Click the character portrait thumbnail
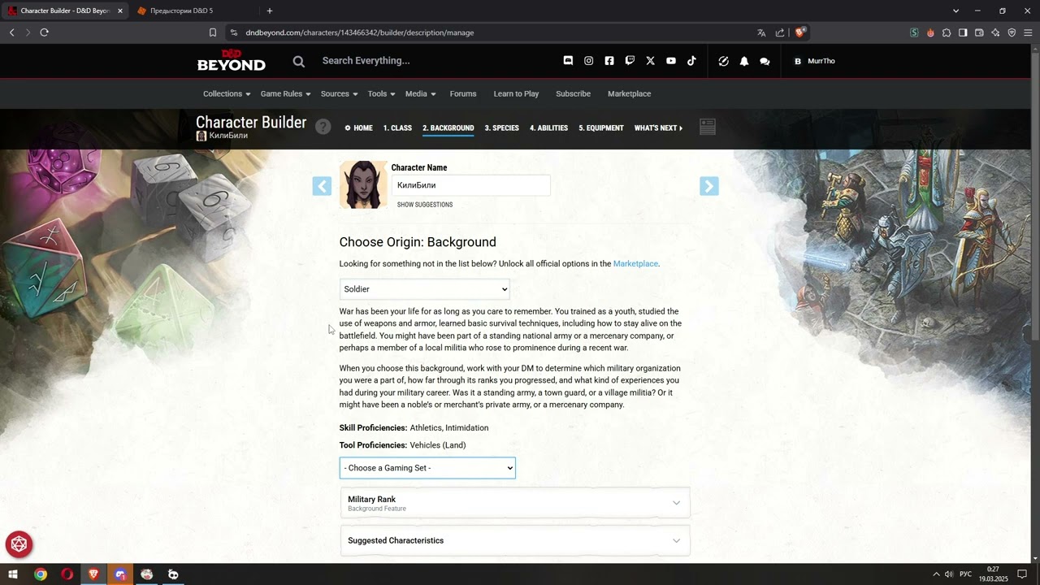The height and width of the screenshot is (585, 1040). pos(363,185)
